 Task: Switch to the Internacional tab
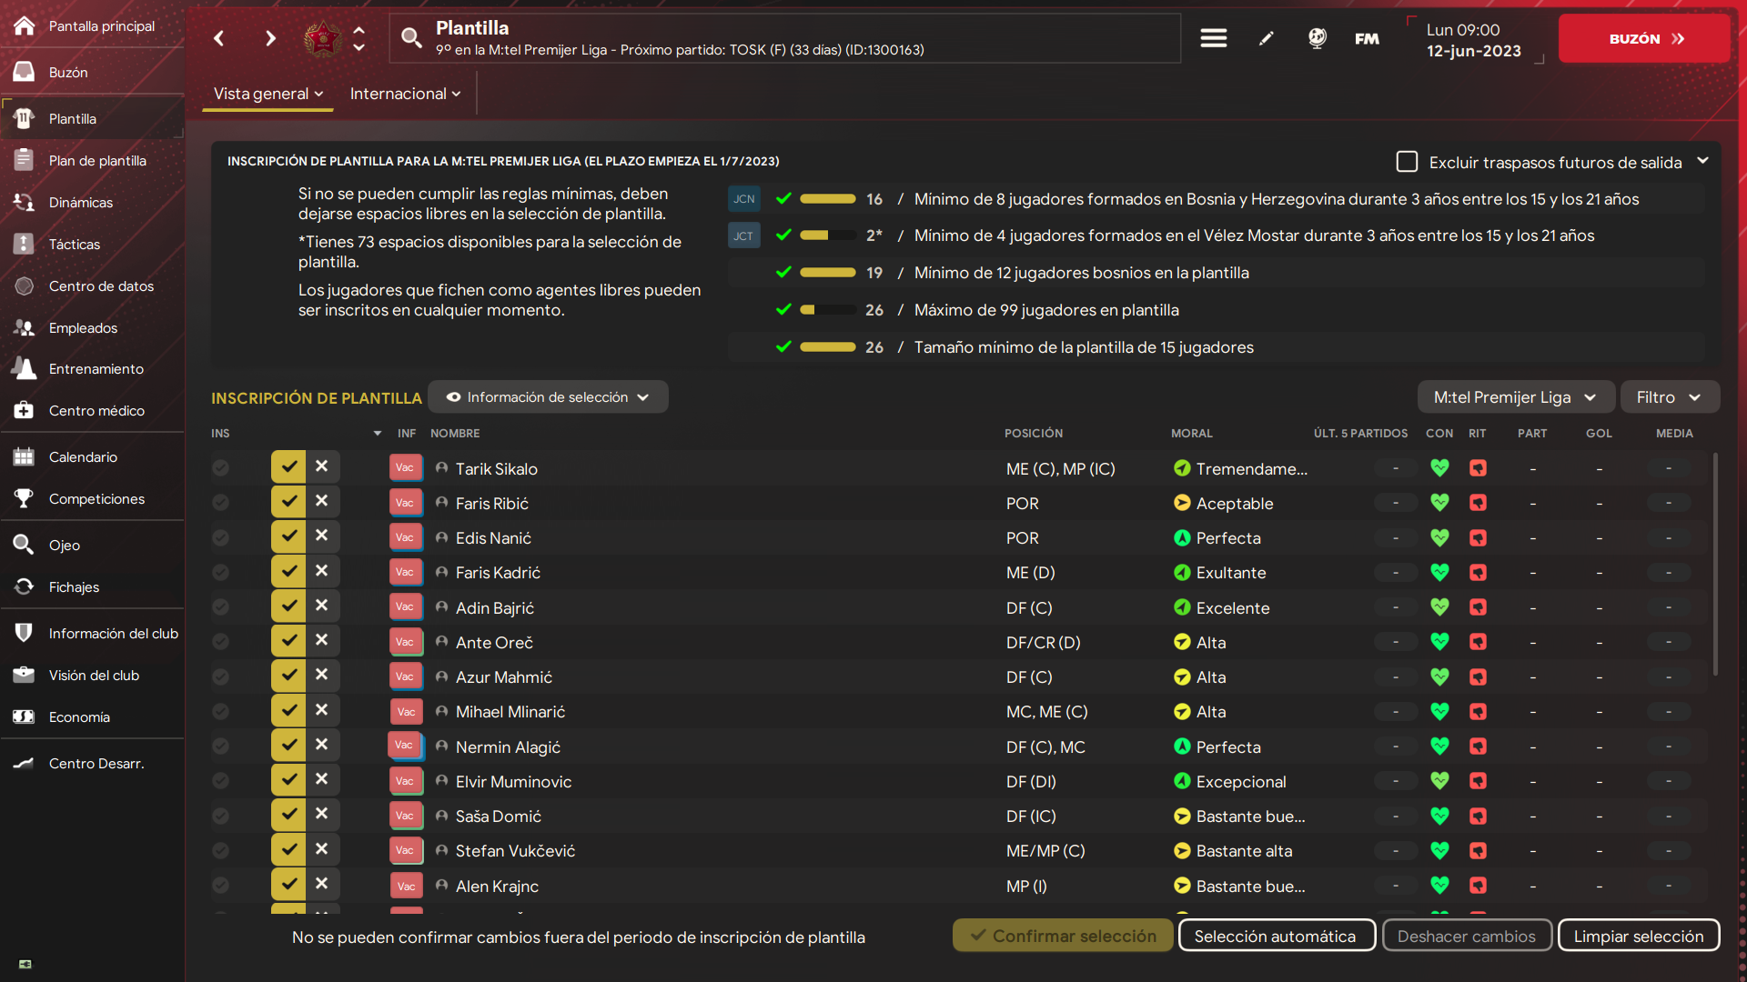pyautogui.click(x=406, y=94)
